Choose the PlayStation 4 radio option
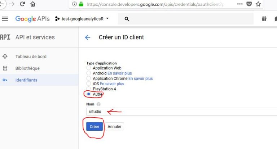 point(88,89)
